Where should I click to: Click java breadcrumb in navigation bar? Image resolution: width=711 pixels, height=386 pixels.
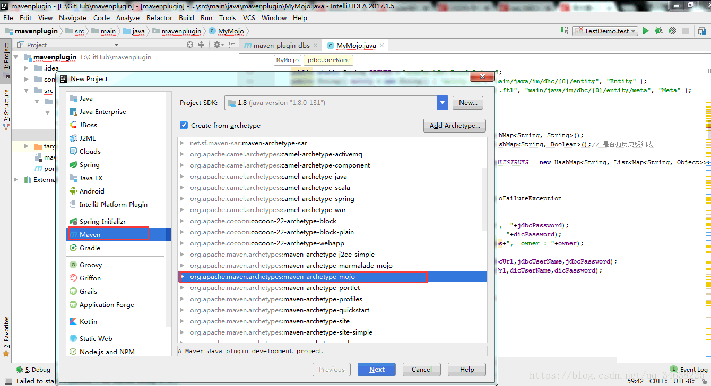click(134, 31)
